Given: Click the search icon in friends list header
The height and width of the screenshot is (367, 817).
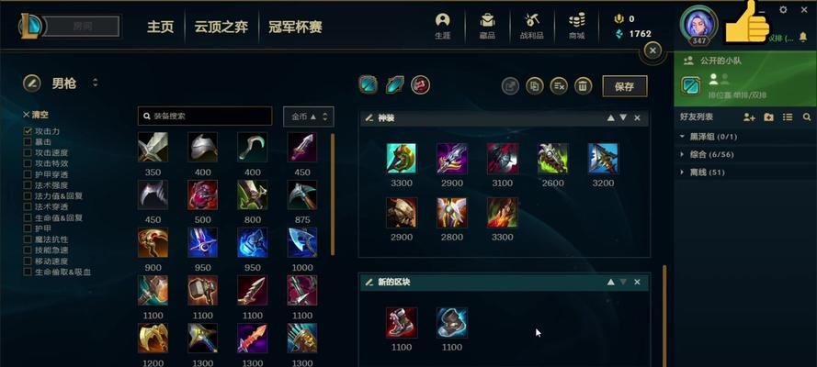Looking at the screenshot, I should (x=807, y=117).
